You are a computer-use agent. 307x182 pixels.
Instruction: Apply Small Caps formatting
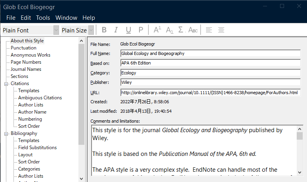[x=193, y=30]
